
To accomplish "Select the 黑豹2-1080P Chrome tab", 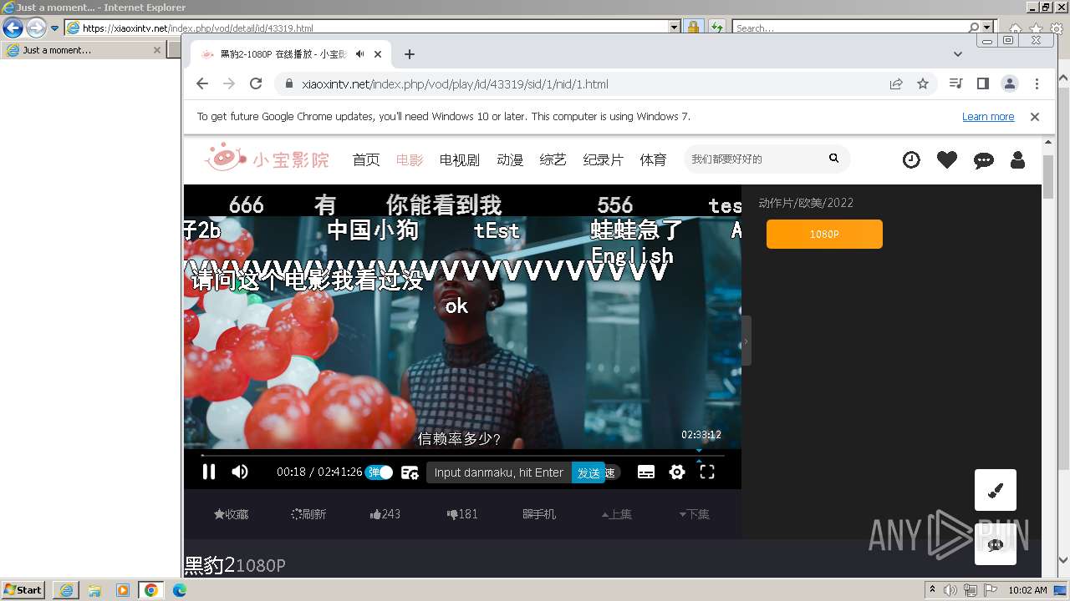I will tap(284, 54).
